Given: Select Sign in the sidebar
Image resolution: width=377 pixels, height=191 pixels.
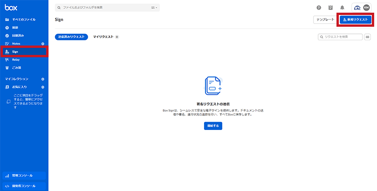Looking at the screenshot, I should tap(25, 52).
